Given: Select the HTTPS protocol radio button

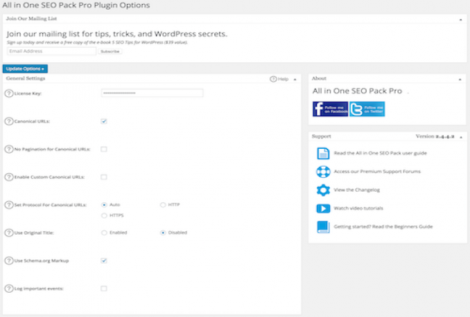Looking at the screenshot, I should [104, 215].
